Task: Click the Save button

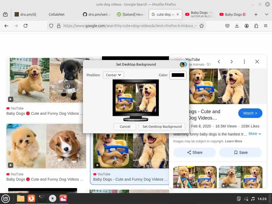Action: pos(241,152)
